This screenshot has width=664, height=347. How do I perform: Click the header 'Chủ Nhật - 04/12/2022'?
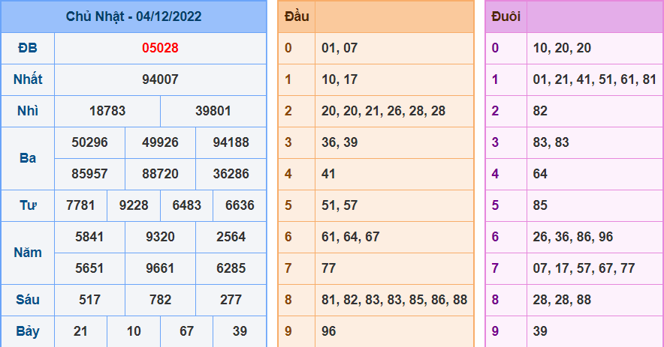134,16
